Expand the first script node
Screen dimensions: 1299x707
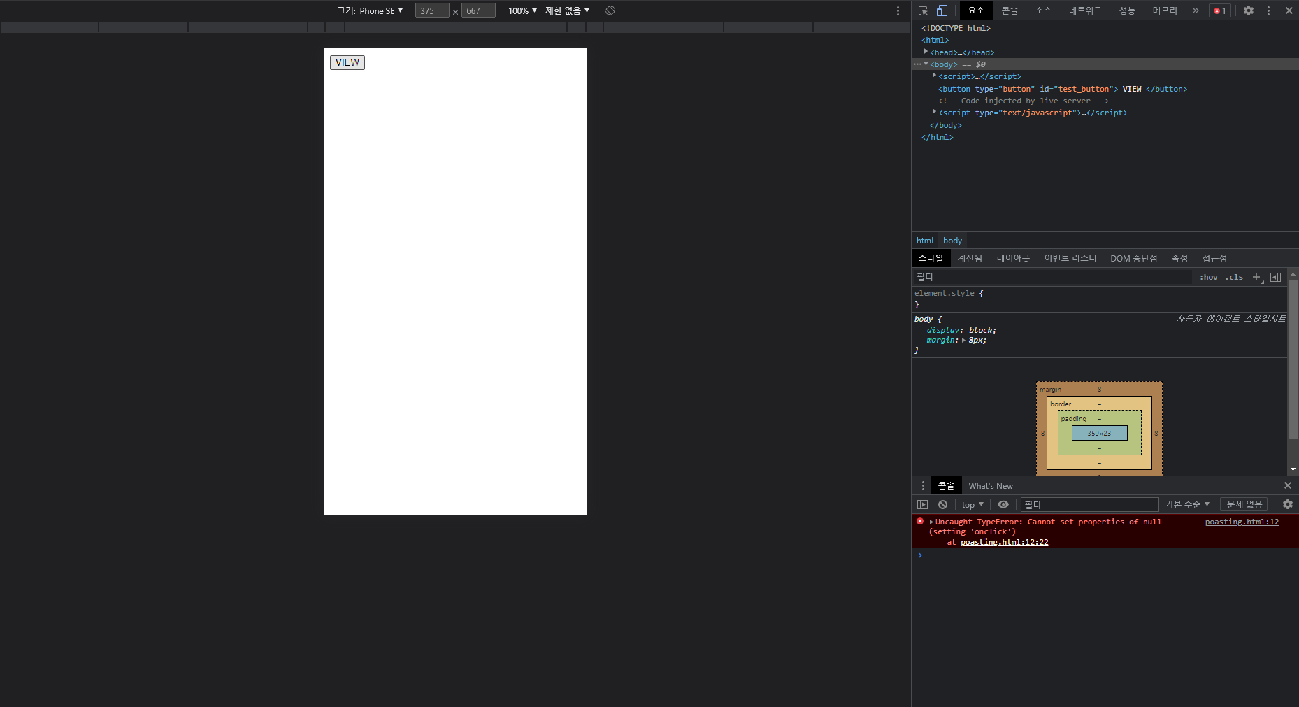tap(934, 76)
